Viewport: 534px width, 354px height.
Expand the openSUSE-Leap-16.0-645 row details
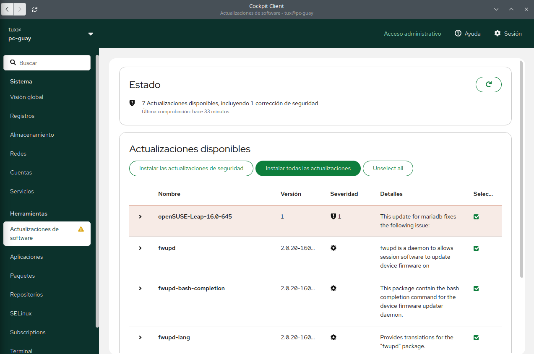[x=141, y=217]
